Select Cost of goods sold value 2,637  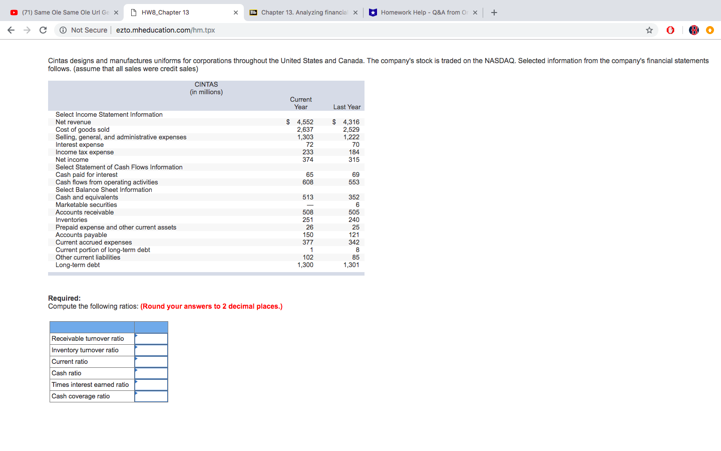click(305, 130)
